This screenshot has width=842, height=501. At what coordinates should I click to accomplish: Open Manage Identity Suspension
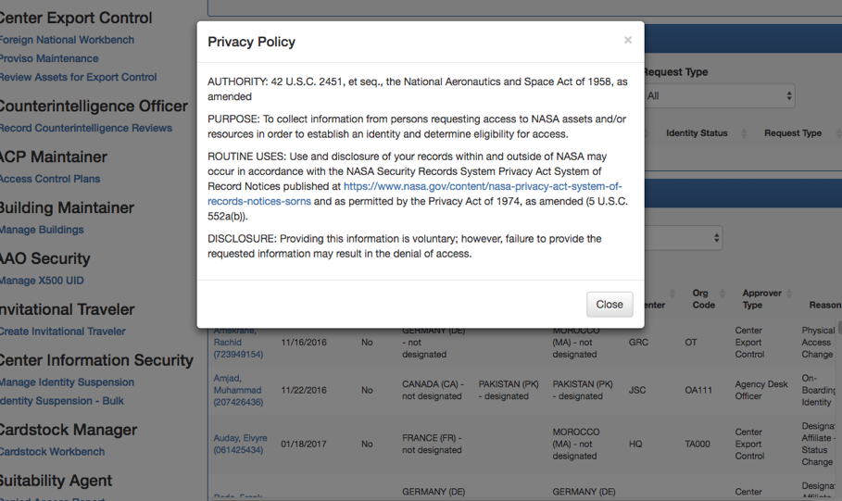coord(67,382)
